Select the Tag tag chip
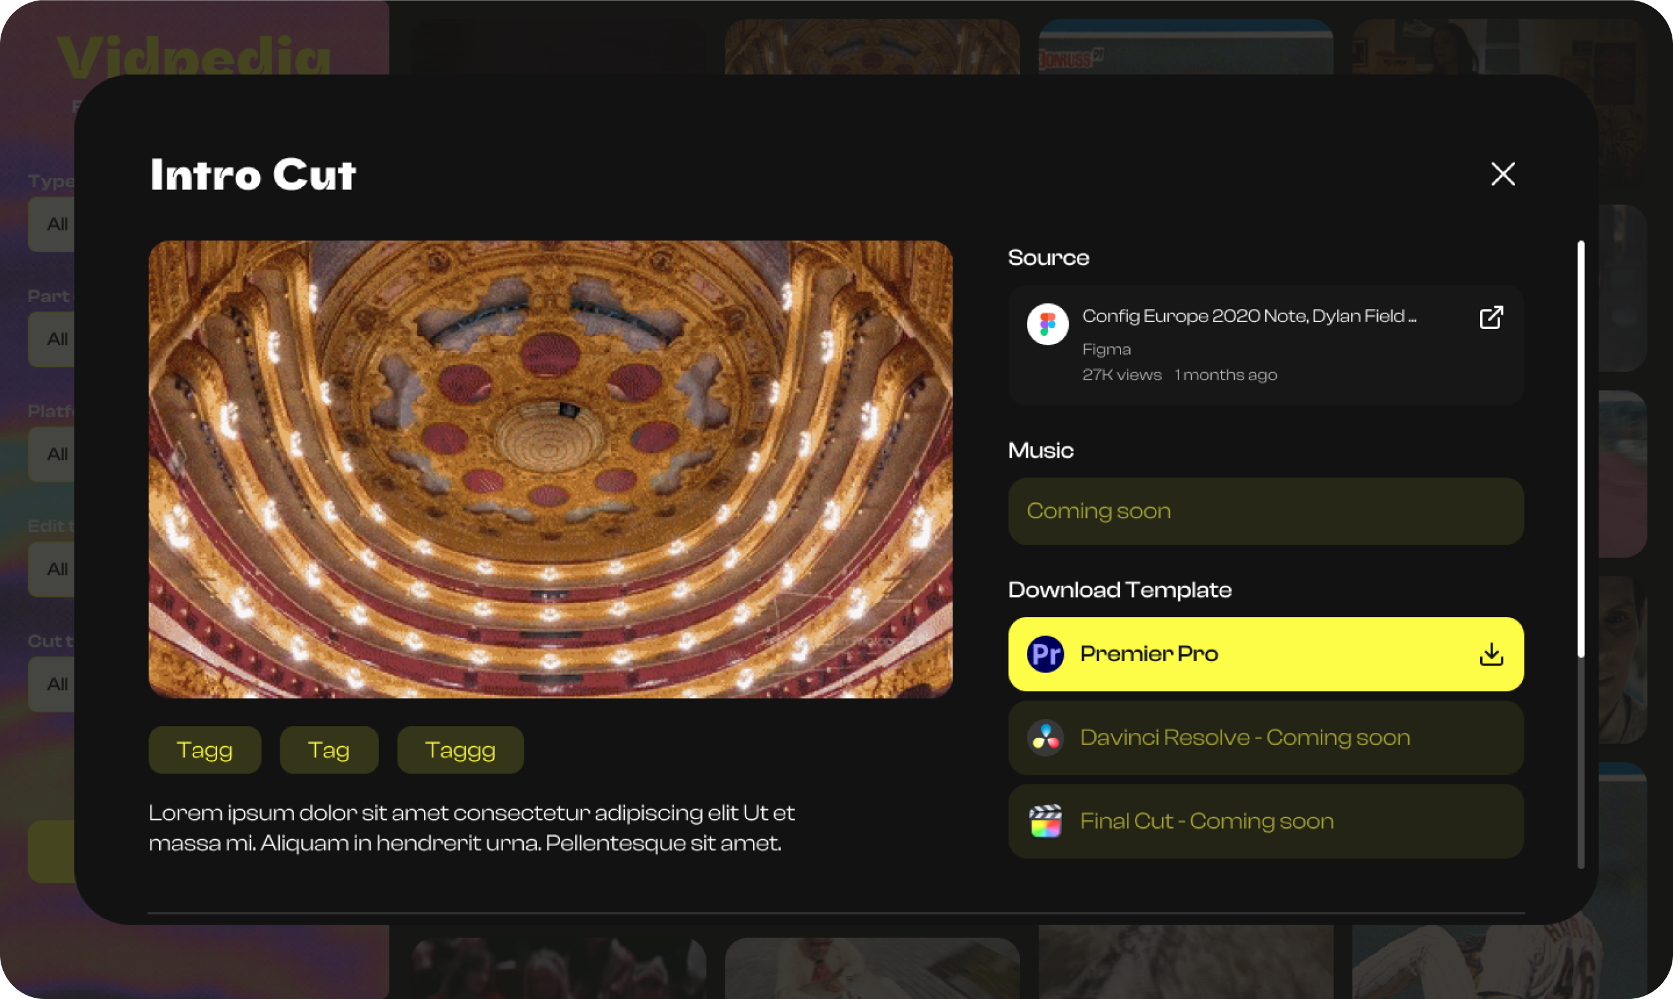Viewport: 1673px width, 999px height. point(329,750)
